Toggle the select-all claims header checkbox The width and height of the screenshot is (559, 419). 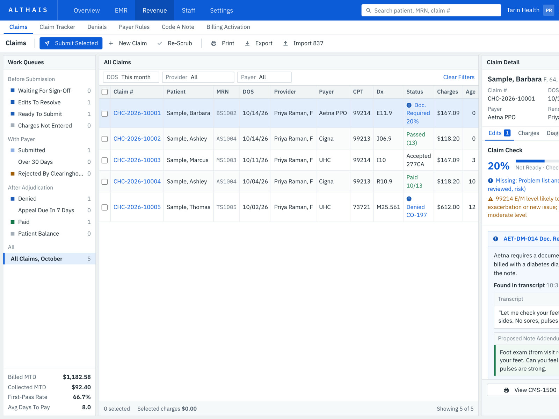coord(104,92)
